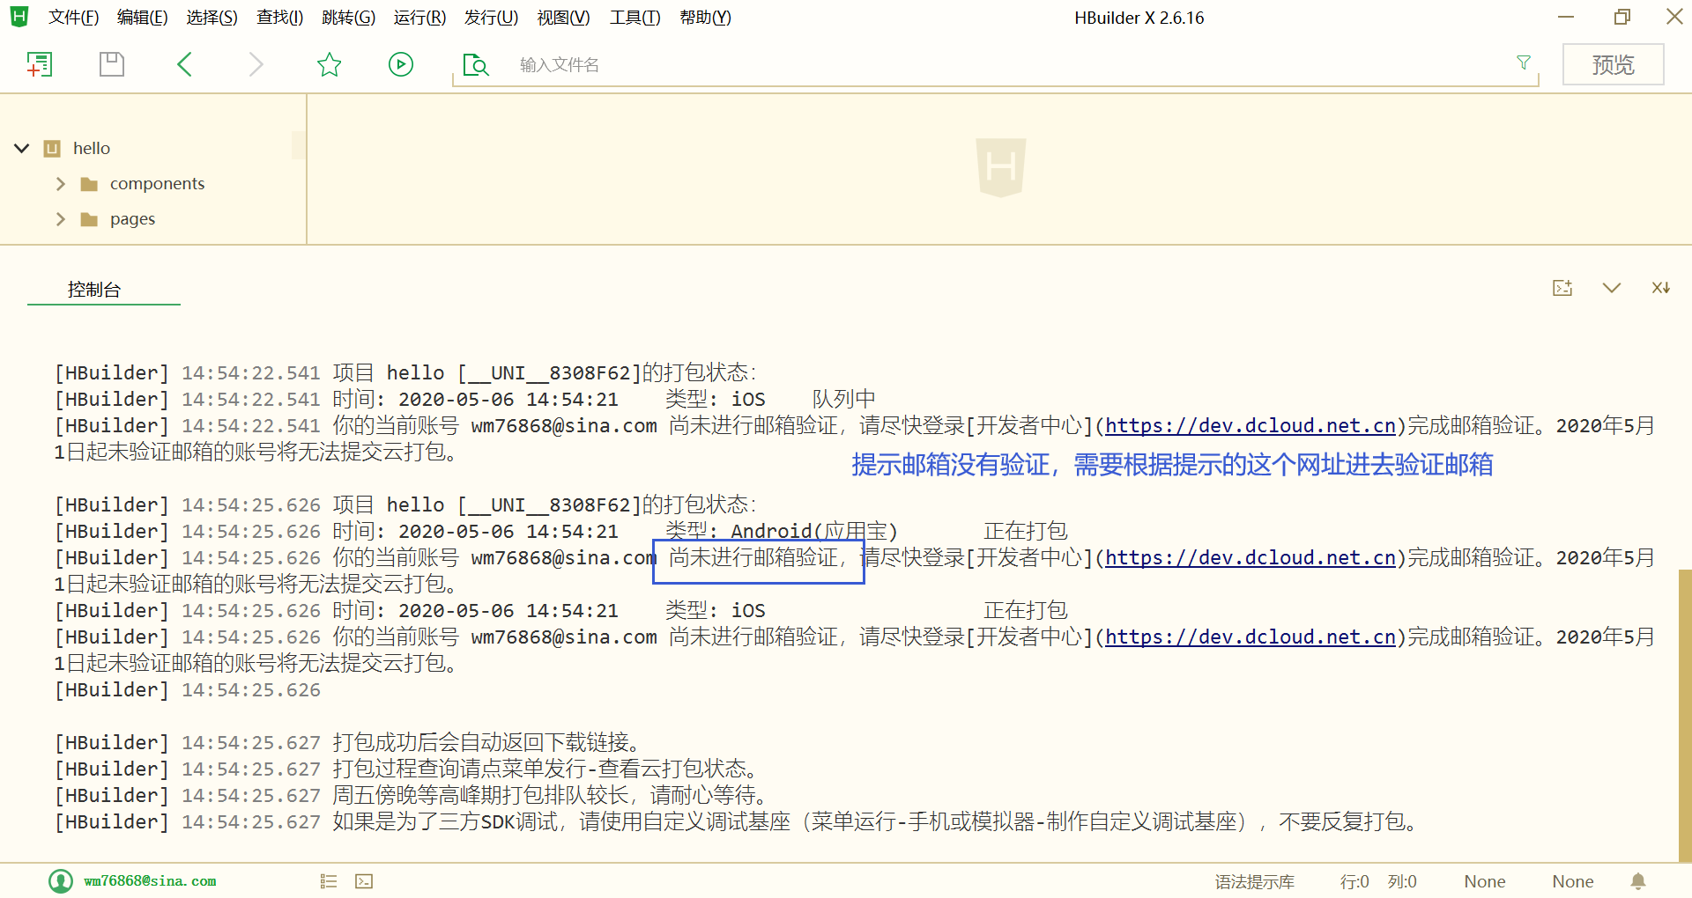Click the outline list icon in status bar
1692x898 pixels.
pos(329,881)
